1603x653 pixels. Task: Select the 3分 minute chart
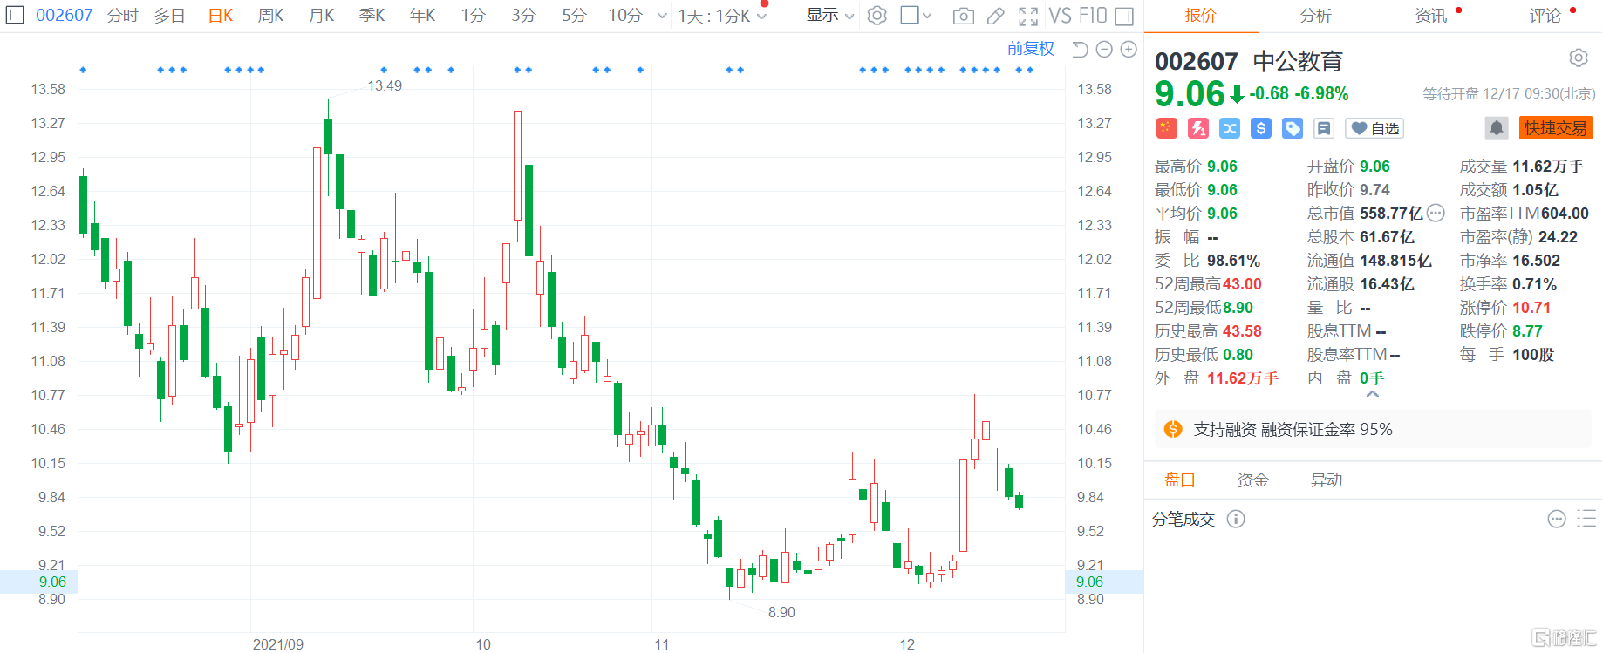524,16
